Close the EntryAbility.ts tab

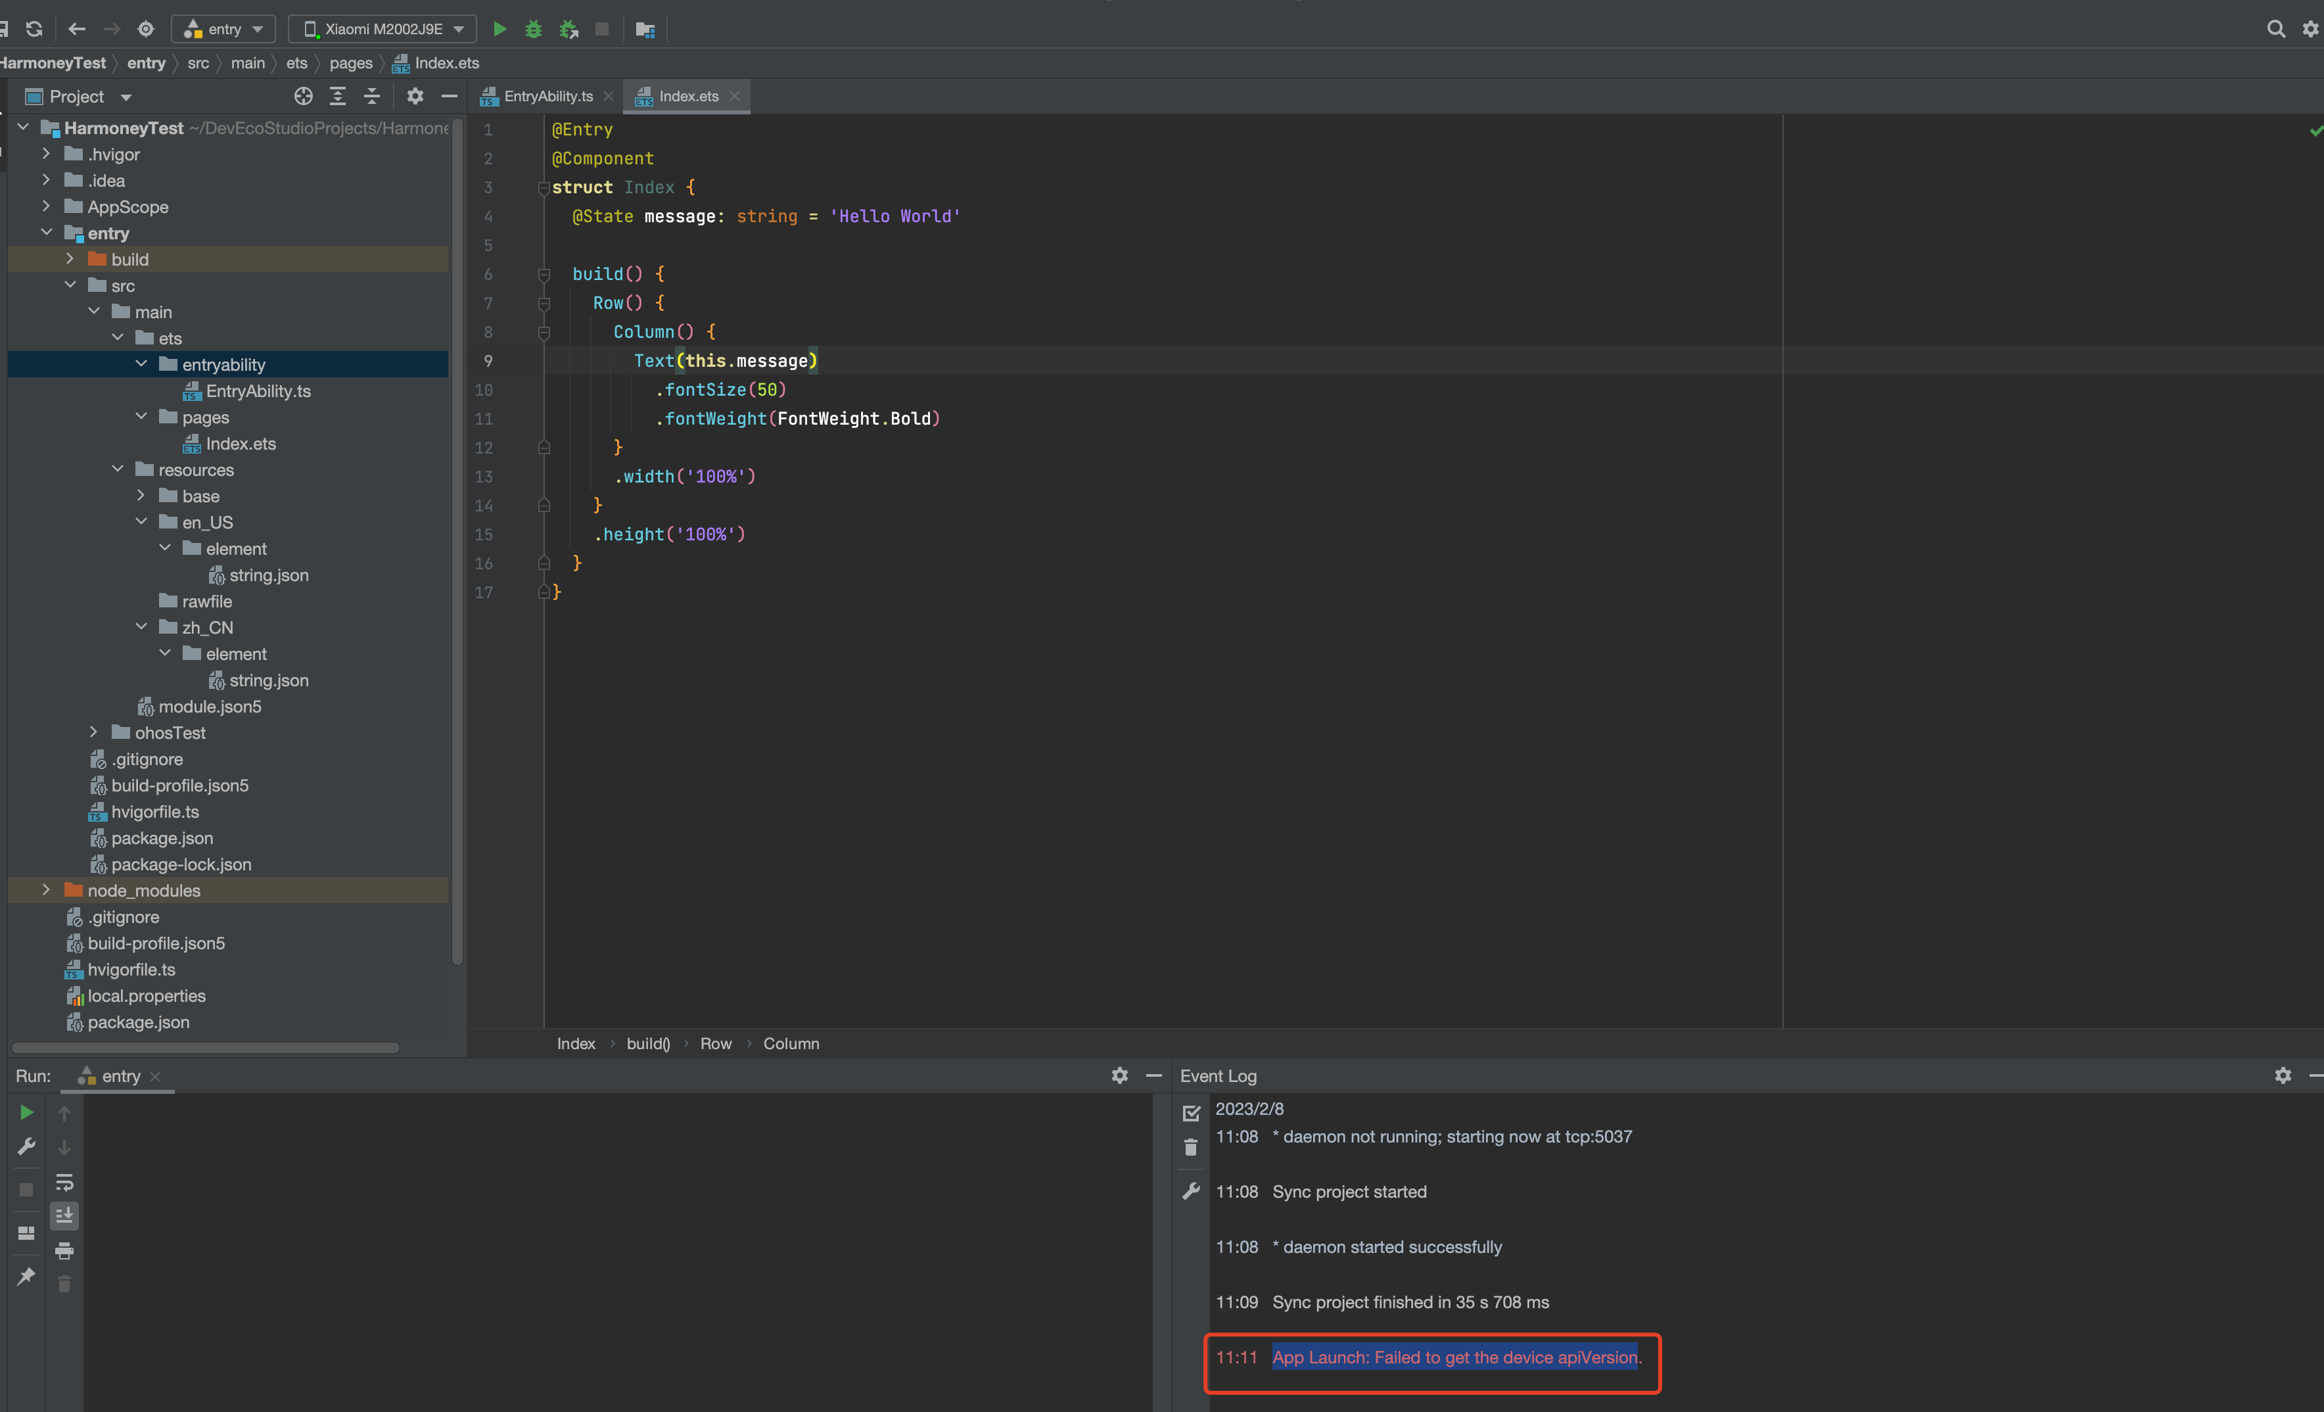click(609, 96)
